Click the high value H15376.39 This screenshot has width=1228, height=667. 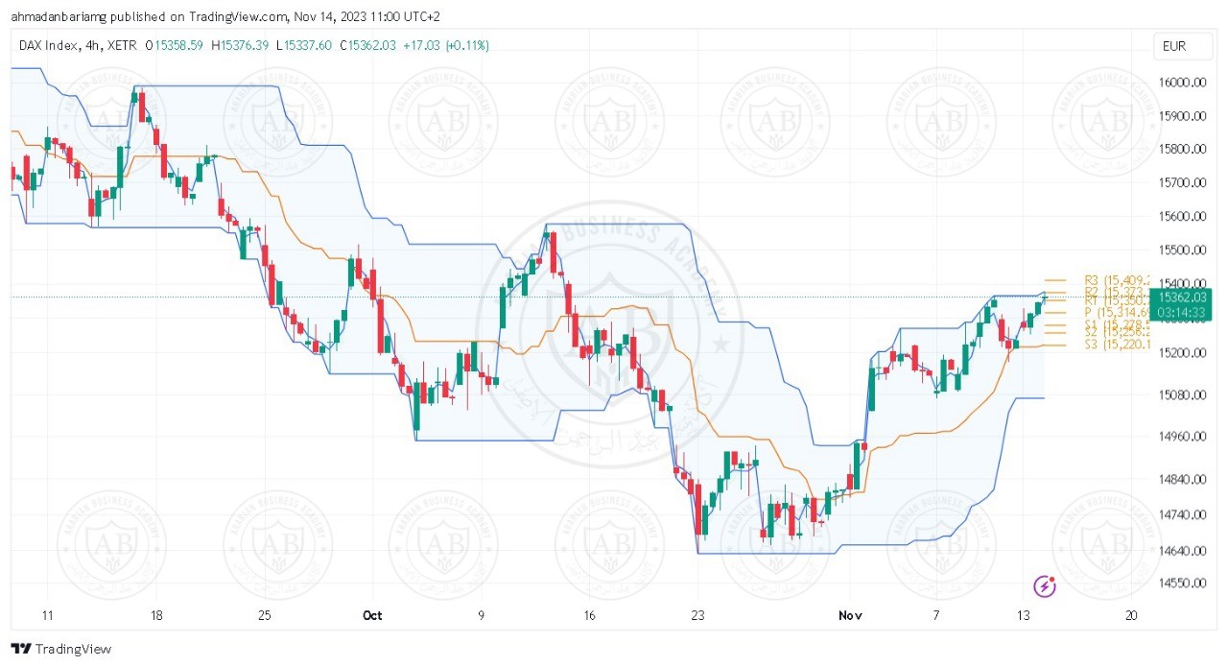point(241,44)
